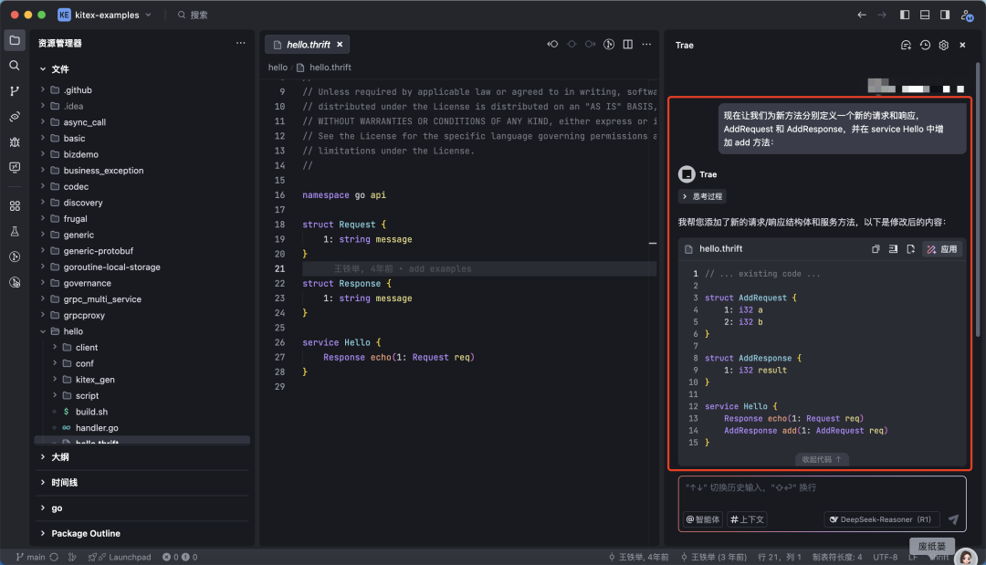Open the Extensions view in the activity bar

(15, 206)
